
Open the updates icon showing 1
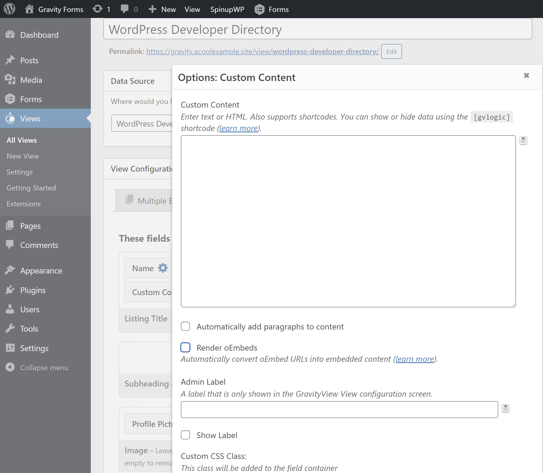click(x=101, y=9)
